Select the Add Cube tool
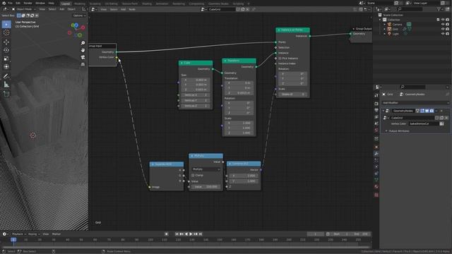Screen dimensions: 452x254 point(6,94)
